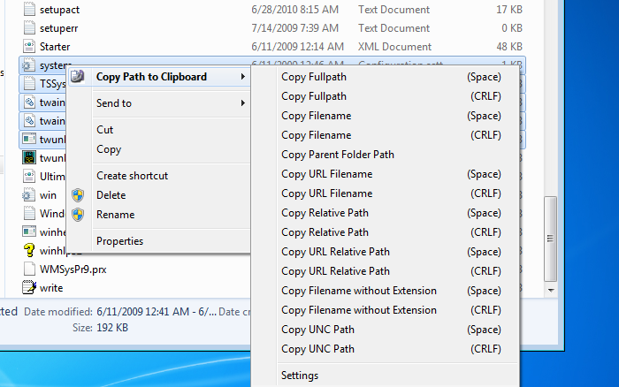Click the shield icon beside Delete

coord(78,195)
